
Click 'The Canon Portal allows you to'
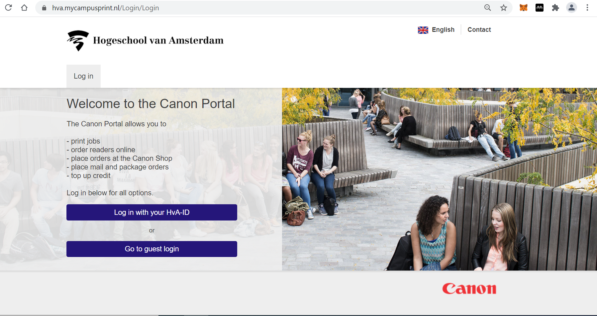(116, 124)
